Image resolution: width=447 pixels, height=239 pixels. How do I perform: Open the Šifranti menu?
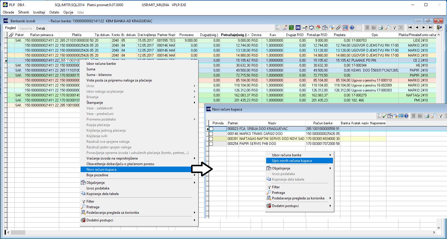point(24,12)
